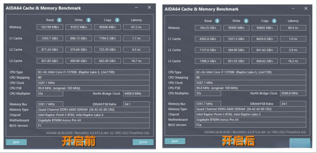This screenshot has height=153, width=317.
Task: Select L3 latency 16.2 ns field
Action: point(293,61)
